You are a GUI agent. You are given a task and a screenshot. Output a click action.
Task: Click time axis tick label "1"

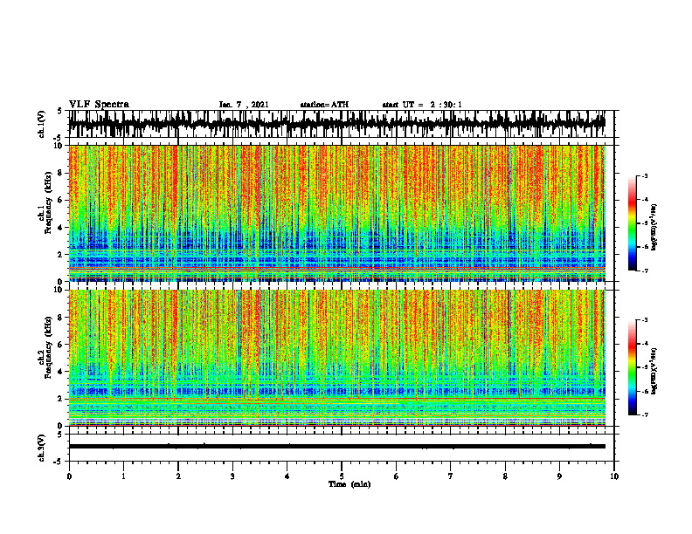(x=123, y=476)
